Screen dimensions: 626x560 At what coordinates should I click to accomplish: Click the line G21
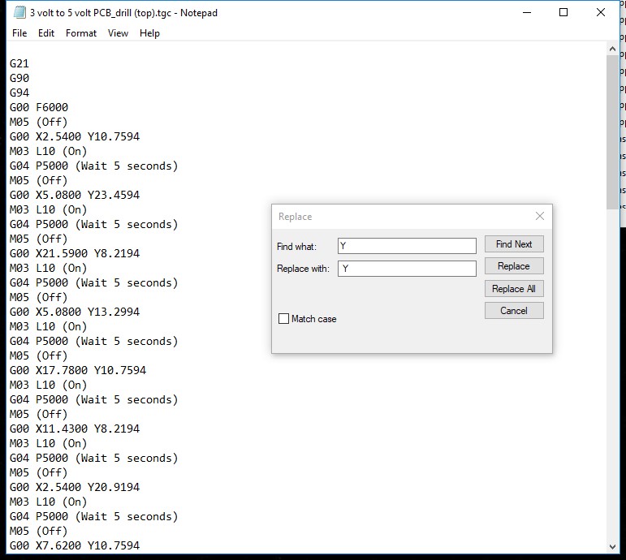coord(19,63)
